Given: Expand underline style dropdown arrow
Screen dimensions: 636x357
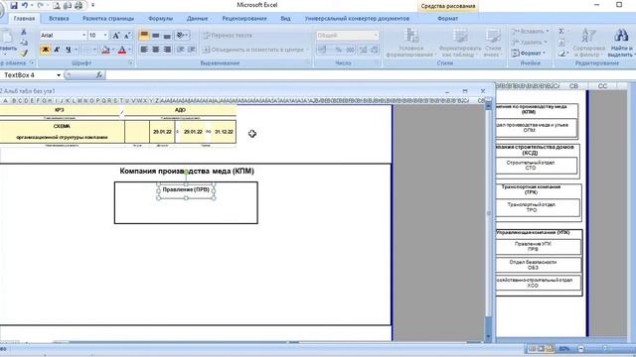Looking at the screenshot, I should coord(76,50).
